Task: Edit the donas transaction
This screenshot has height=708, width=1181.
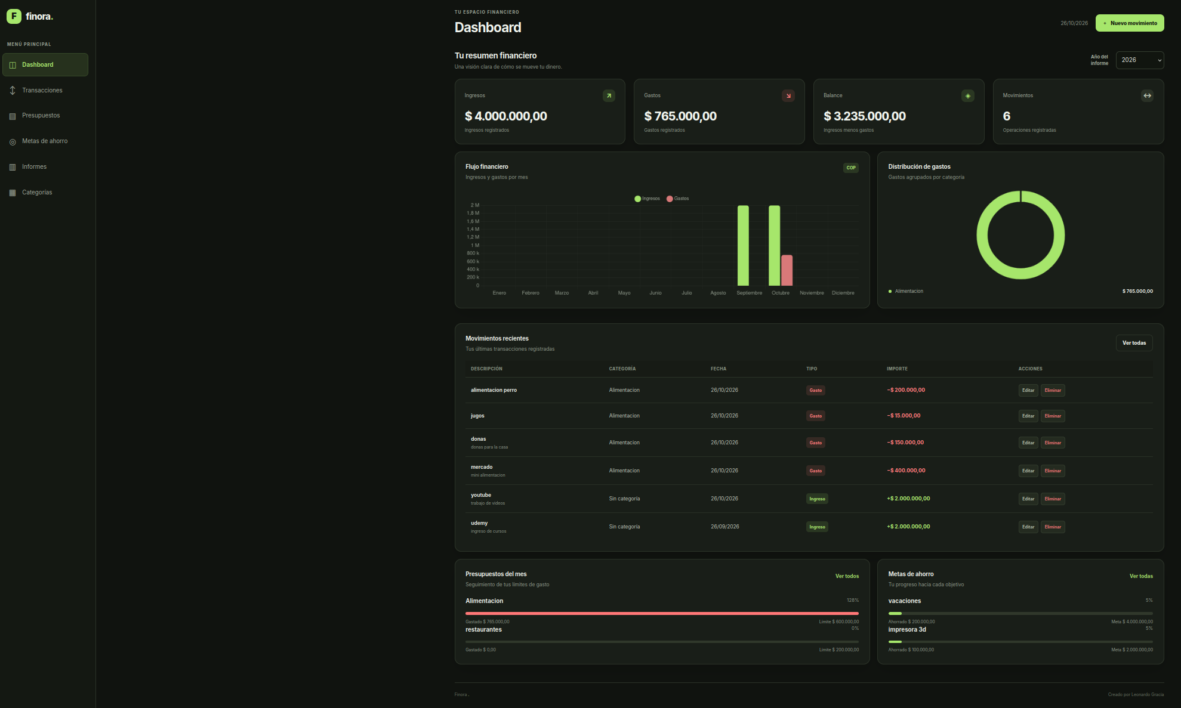Action: coord(1028,443)
